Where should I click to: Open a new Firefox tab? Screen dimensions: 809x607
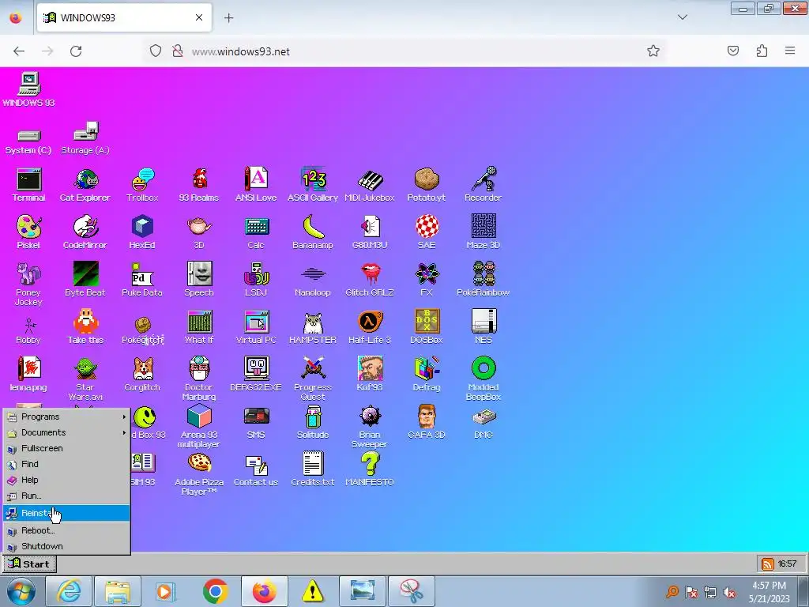pyautogui.click(x=228, y=18)
